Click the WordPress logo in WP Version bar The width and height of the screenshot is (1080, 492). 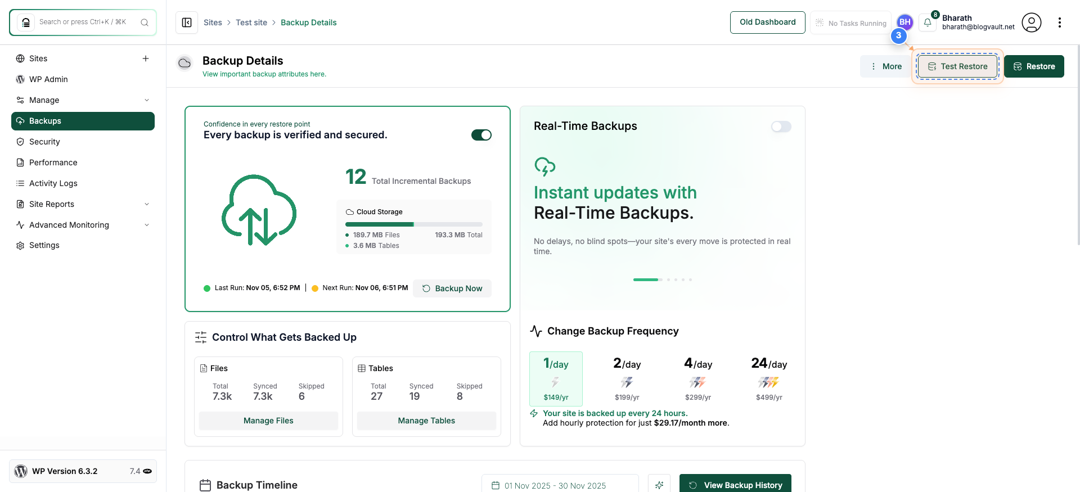pyautogui.click(x=21, y=471)
